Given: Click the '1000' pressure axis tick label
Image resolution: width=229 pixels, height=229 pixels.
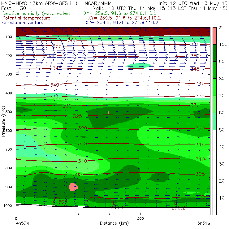Looking at the screenshot, I should (8, 205).
